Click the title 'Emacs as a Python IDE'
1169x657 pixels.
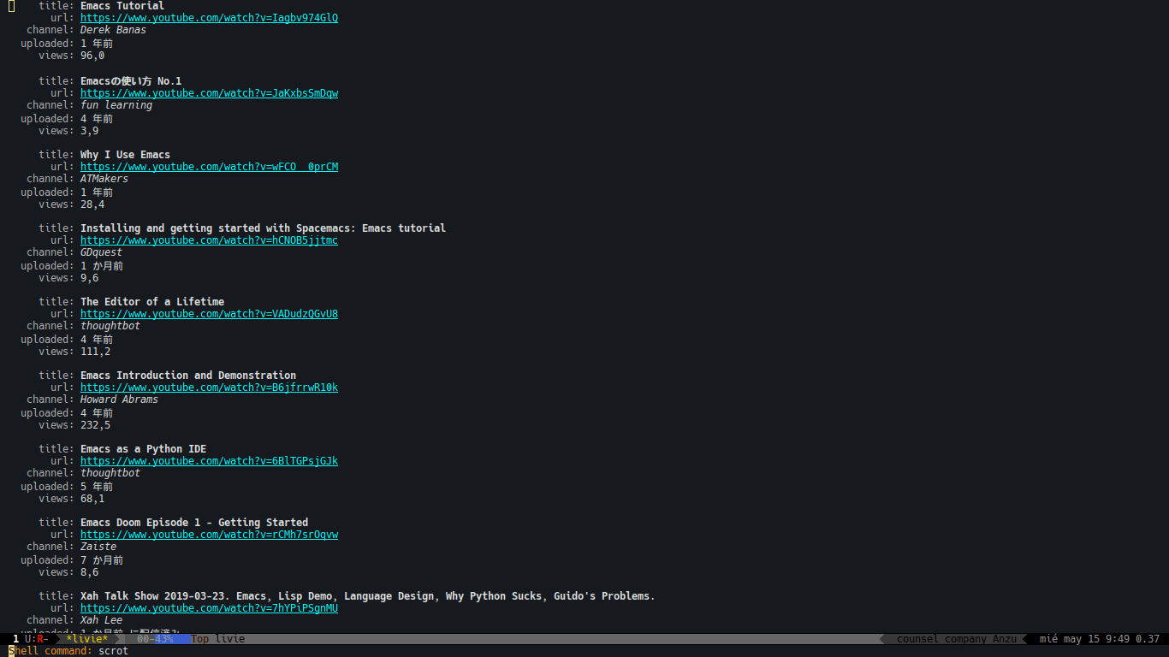coord(143,449)
